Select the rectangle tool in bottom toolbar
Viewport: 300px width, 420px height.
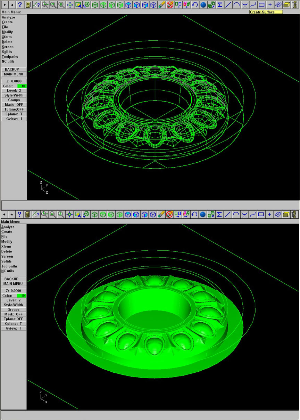pyautogui.click(x=261, y=215)
